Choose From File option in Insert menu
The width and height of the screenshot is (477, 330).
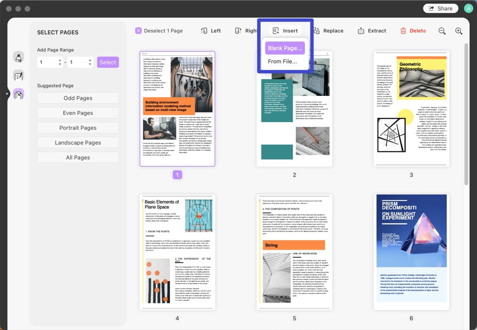[x=282, y=61]
